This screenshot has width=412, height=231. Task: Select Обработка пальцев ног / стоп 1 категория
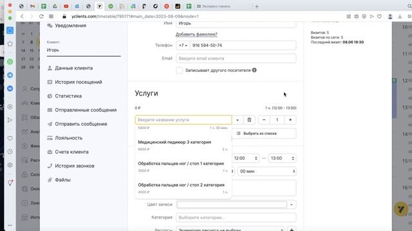pos(183,167)
